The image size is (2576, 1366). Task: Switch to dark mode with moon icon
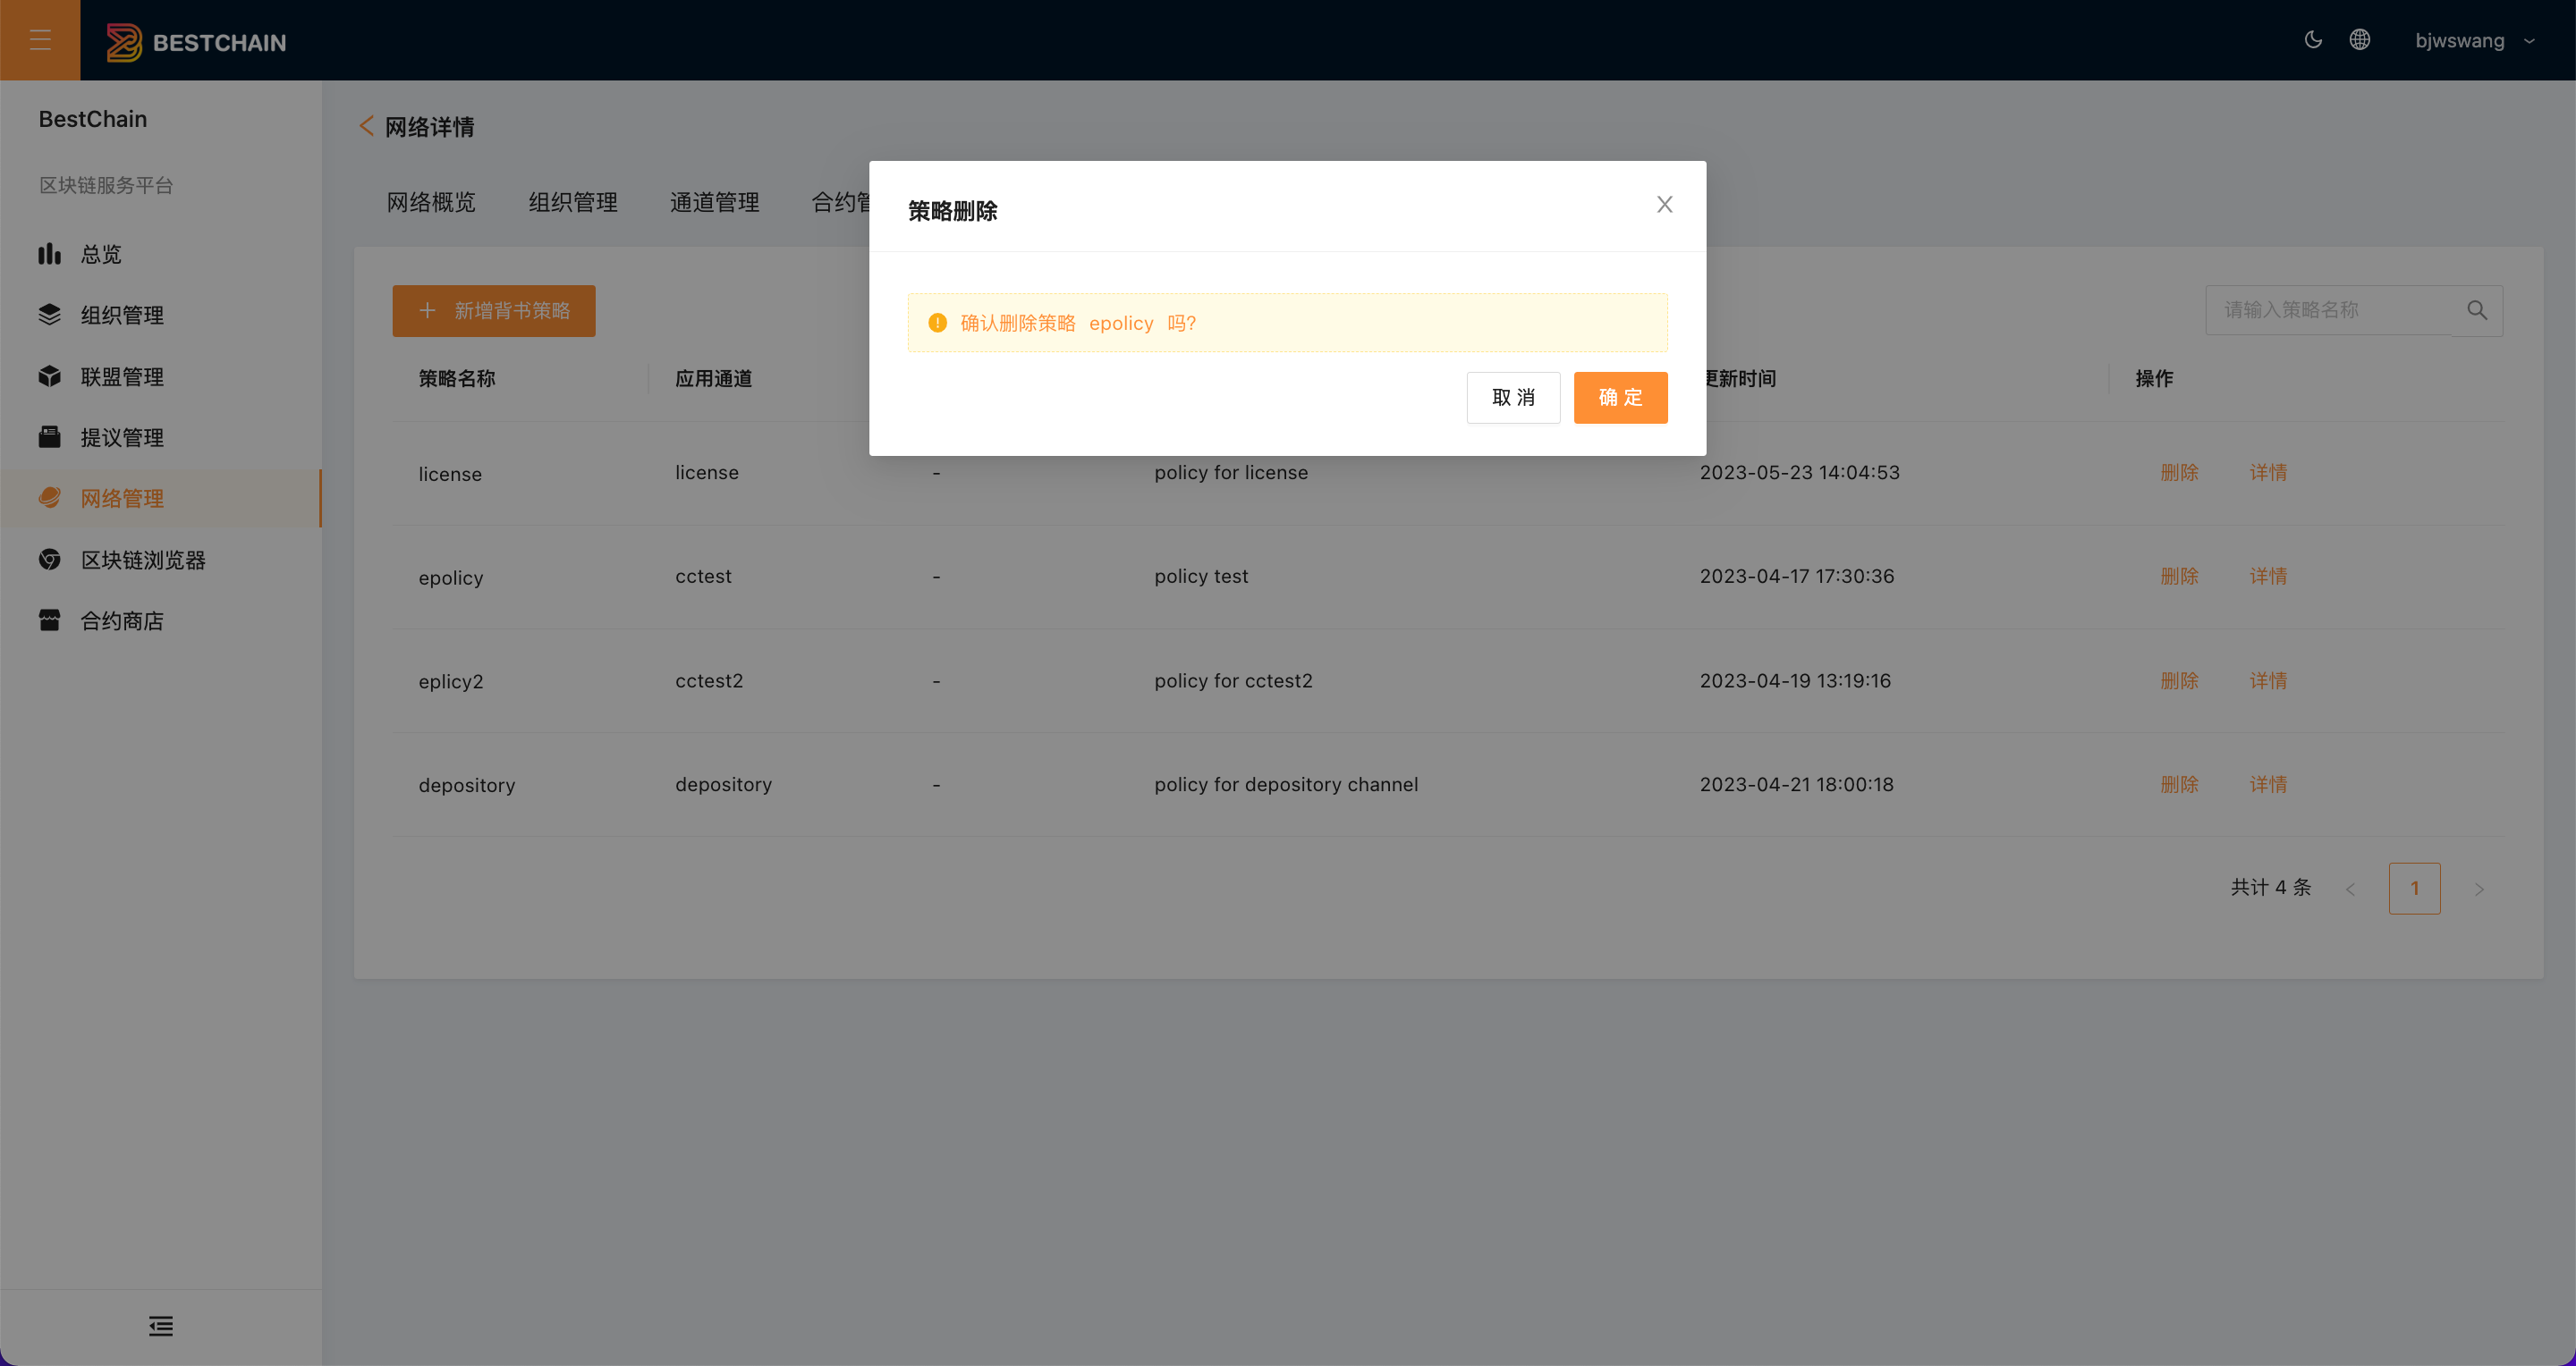(x=2313, y=40)
